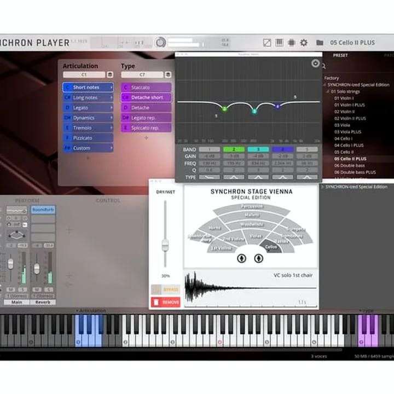Viewport: 394px width, 394px height.
Task: Enable EQ band 1 button
Action: pyautogui.click(x=209, y=149)
